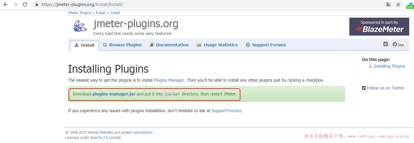Click Follow us on Twitter link
Image resolution: width=414 pixels, height=143 pixels.
pos(386,88)
